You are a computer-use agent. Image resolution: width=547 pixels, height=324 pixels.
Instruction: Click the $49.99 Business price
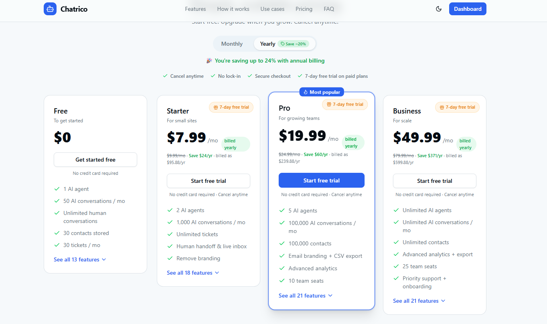click(x=417, y=138)
